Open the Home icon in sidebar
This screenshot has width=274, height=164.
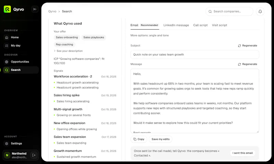7,37
